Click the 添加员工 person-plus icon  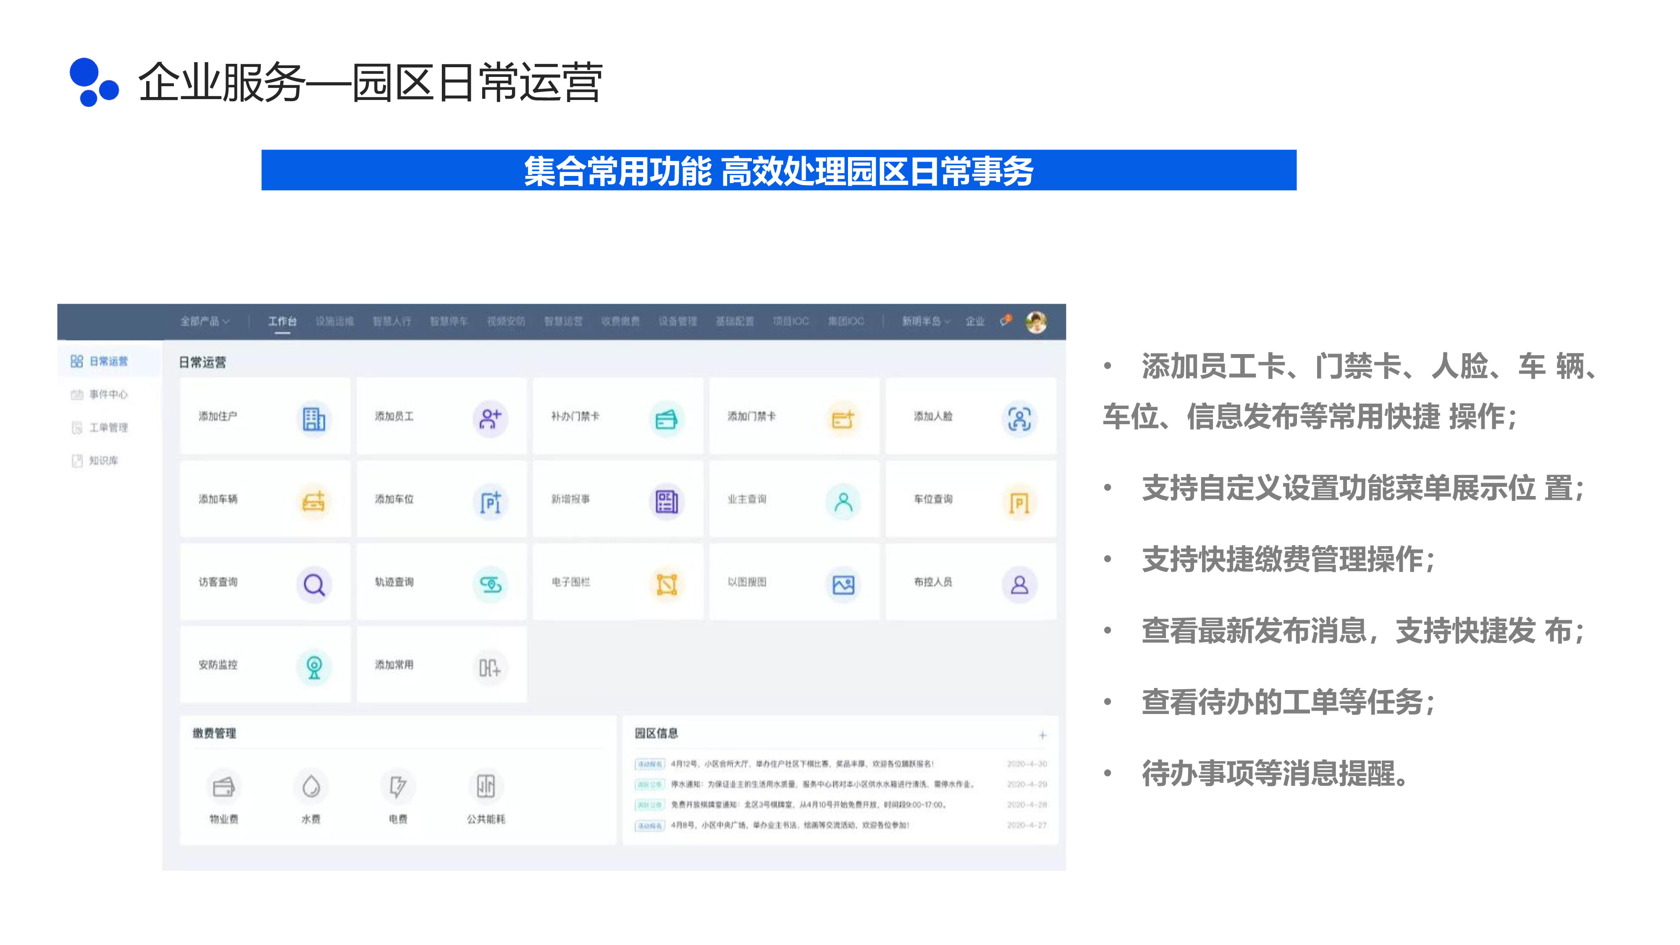(491, 419)
